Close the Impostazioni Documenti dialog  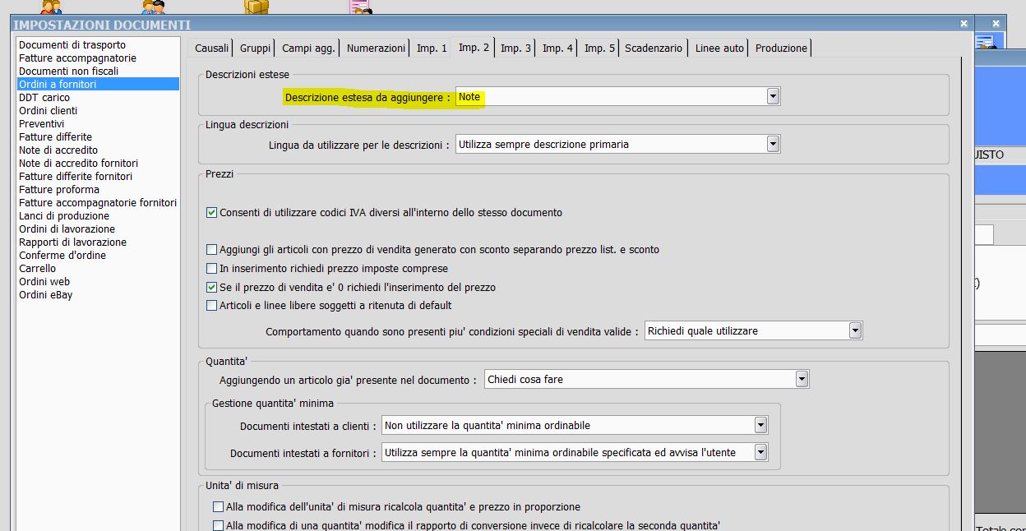click(964, 24)
